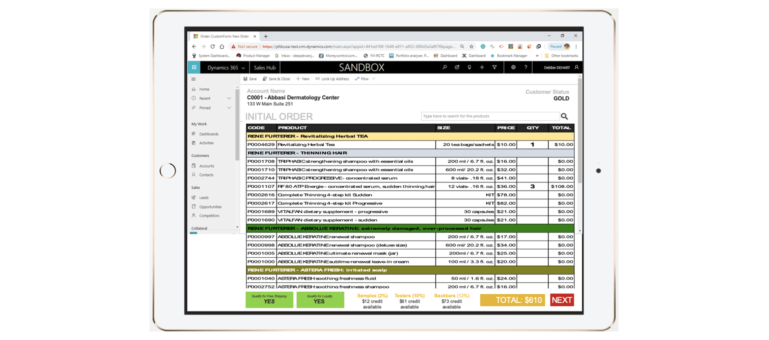
Task: Click the browser address bar URL
Action: pos(359,46)
